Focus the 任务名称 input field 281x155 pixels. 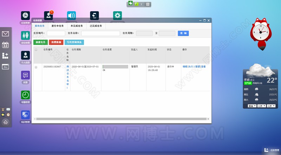[x=100, y=33]
